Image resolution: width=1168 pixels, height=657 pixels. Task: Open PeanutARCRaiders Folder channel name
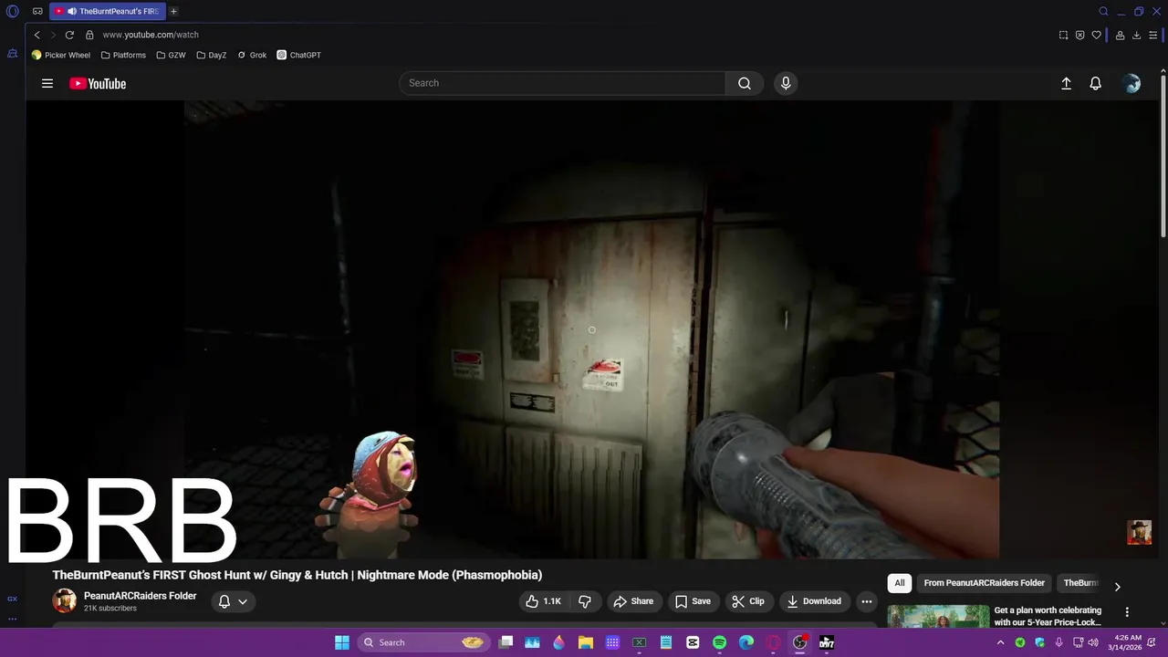(141, 596)
